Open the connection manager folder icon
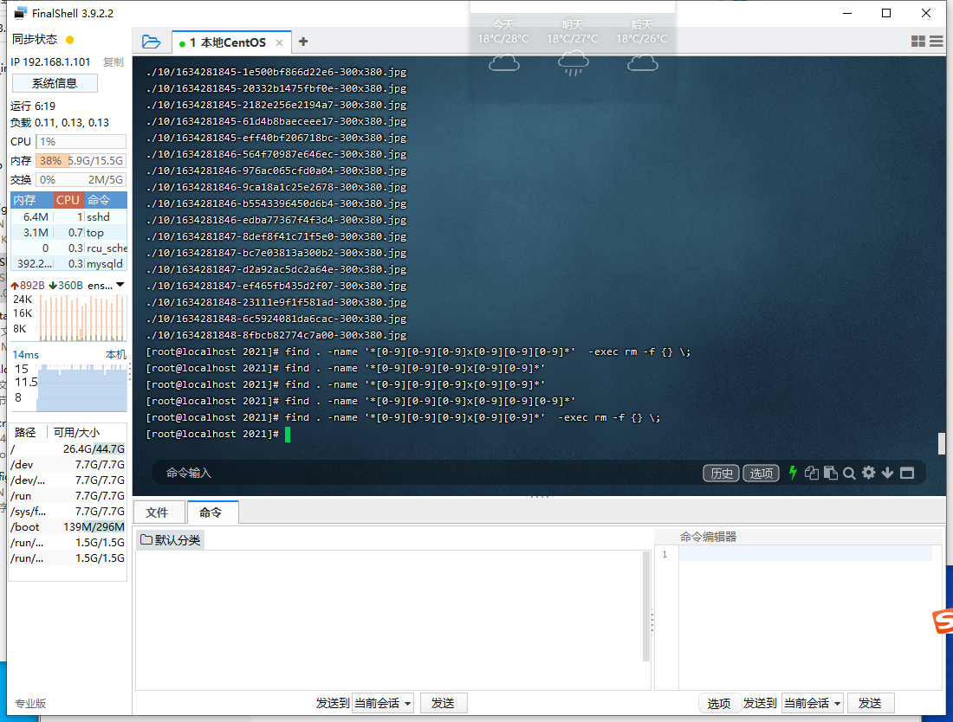This screenshot has height=722, width=953. pyautogui.click(x=151, y=42)
